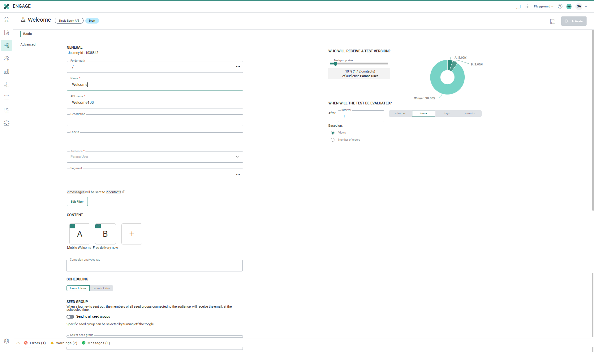Choose the Launch Later scheduling option
Viewport: 594px width, 352px height.
[101, 288]
